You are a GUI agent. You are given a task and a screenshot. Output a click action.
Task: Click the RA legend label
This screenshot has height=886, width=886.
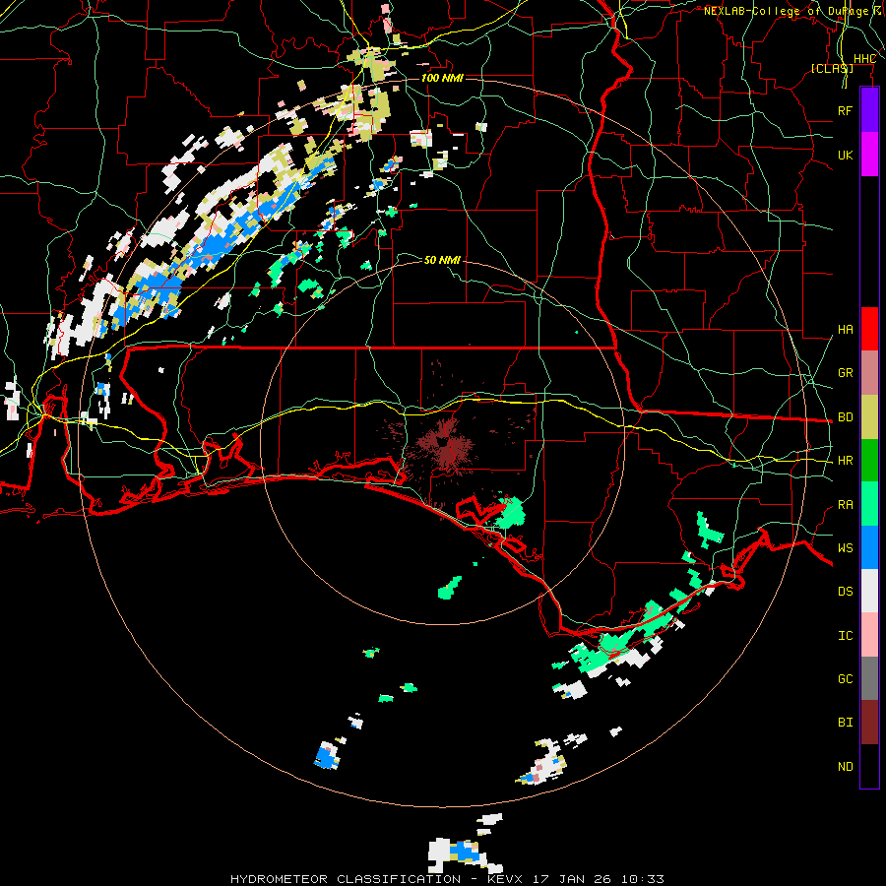click(846, 505)
